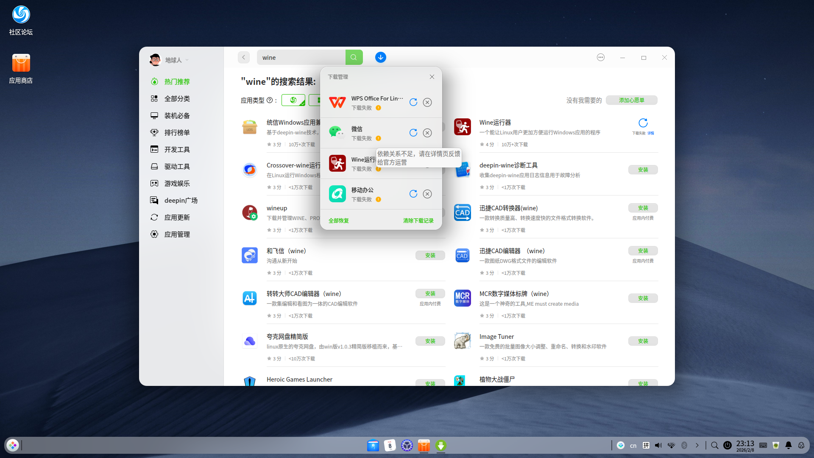Click the 添加心愿单 button
The height and width of the screenshot is (458, 814).
coord(631,100)
